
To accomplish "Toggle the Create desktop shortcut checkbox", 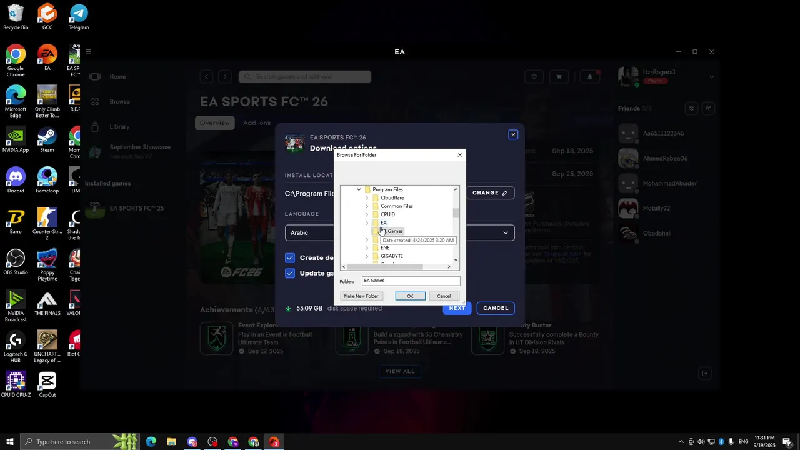I will click(x=290, y=257).
